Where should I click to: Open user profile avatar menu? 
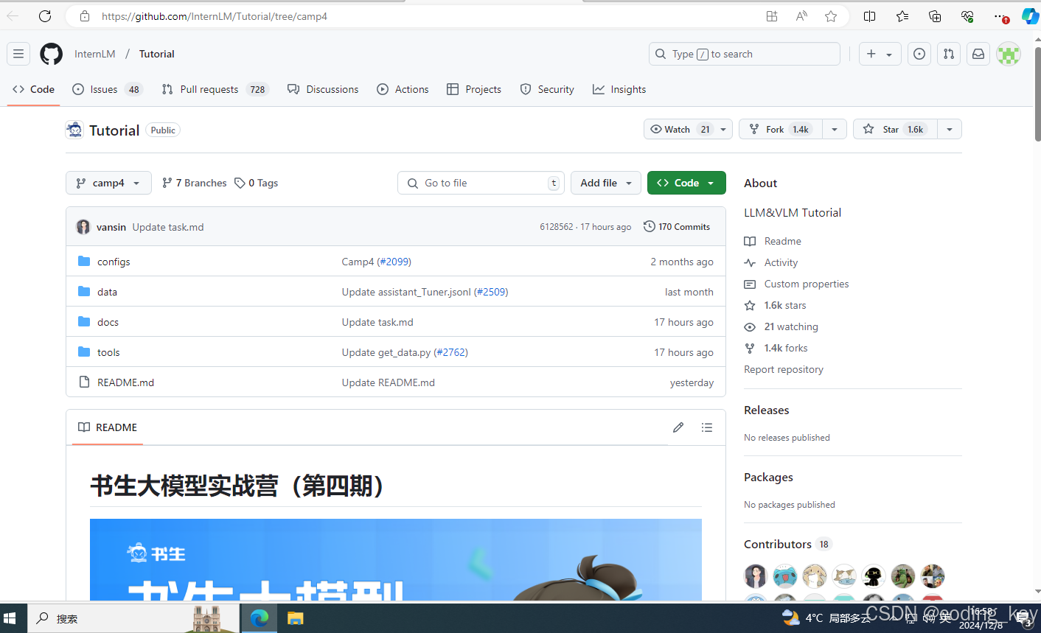pos(1009,54)
